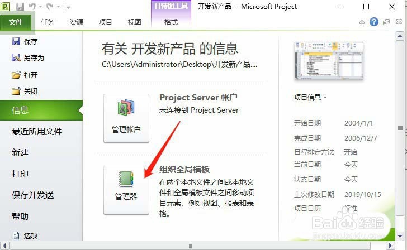Click the horizontal scrollbar left arrow
The width and height of the screenshot is (407, 250).
pyautogui.click(x=4, y=246)
